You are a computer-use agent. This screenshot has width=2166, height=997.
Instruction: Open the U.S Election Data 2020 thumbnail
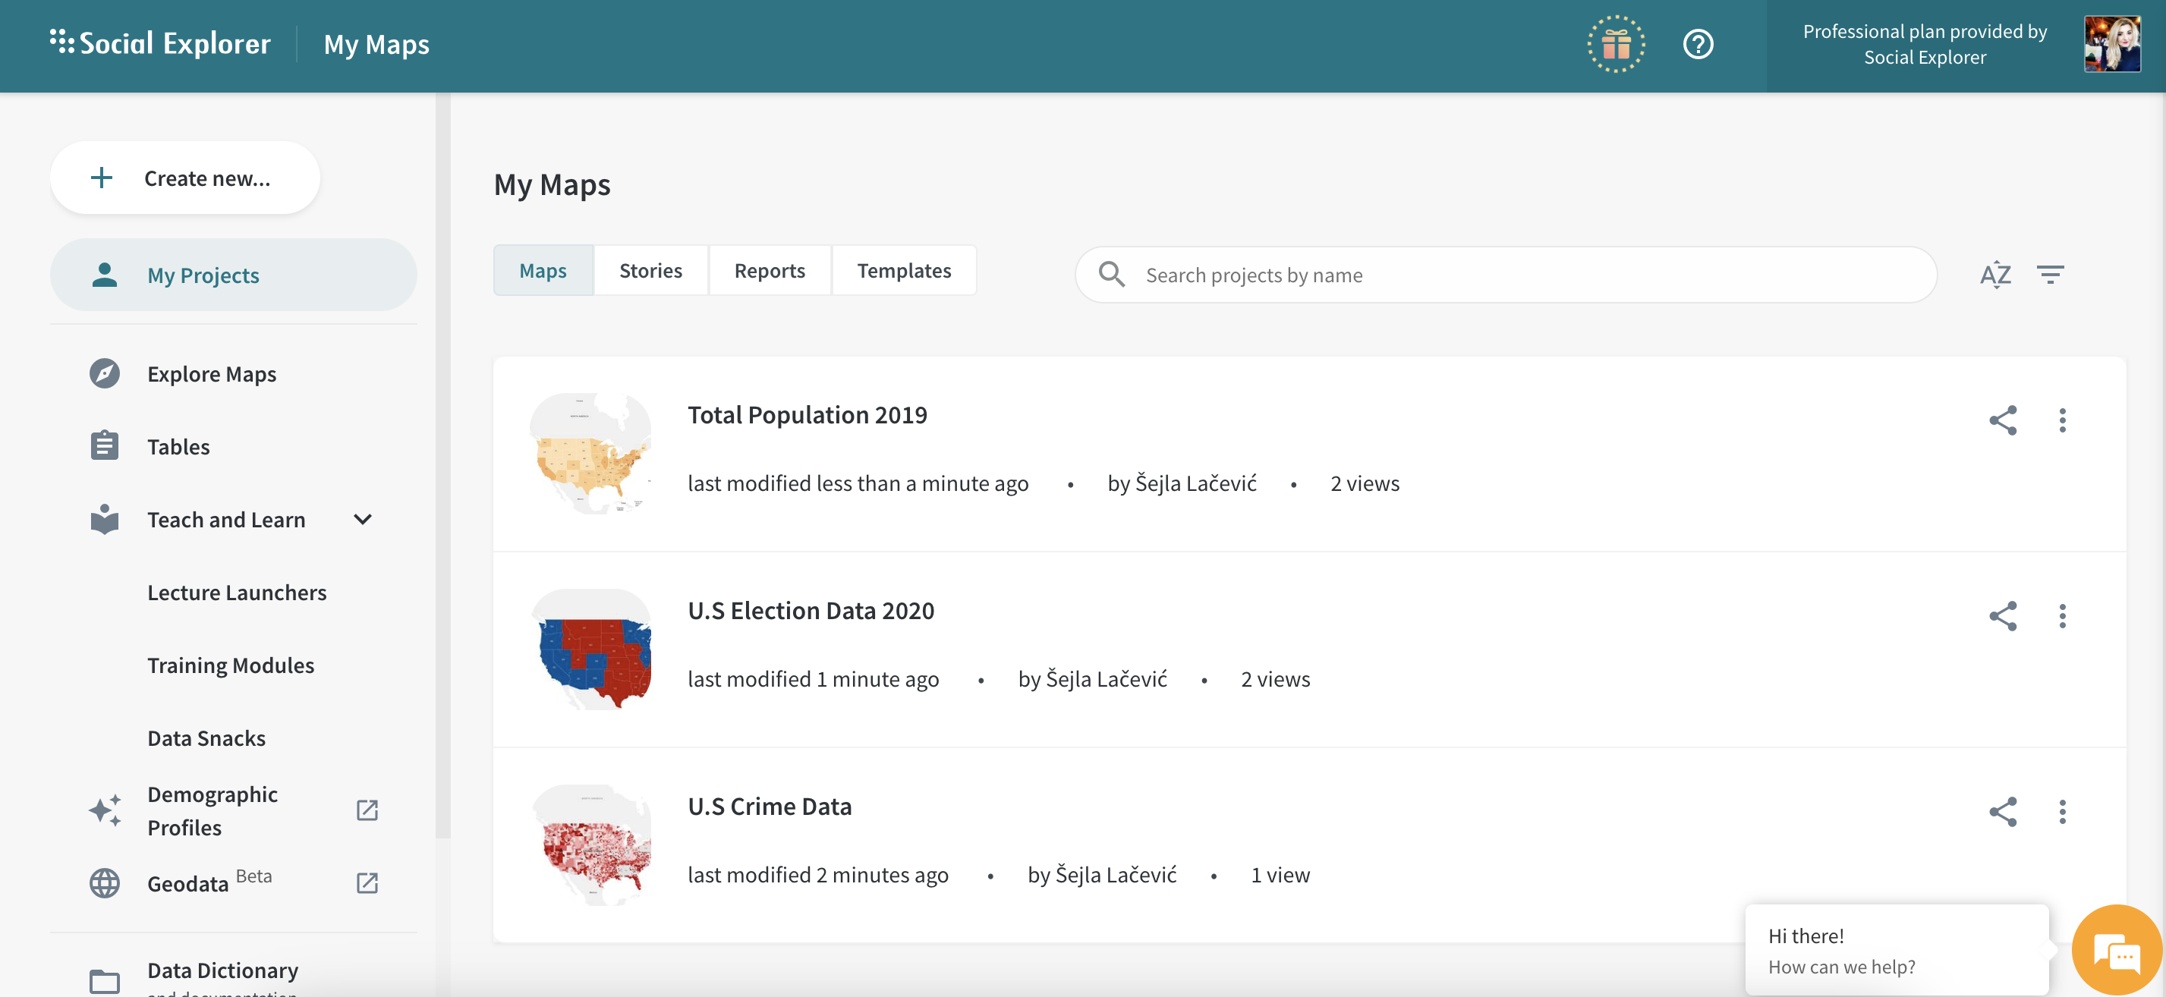tap(592, 649)
